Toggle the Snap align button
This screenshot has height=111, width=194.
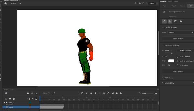point(170,22)
